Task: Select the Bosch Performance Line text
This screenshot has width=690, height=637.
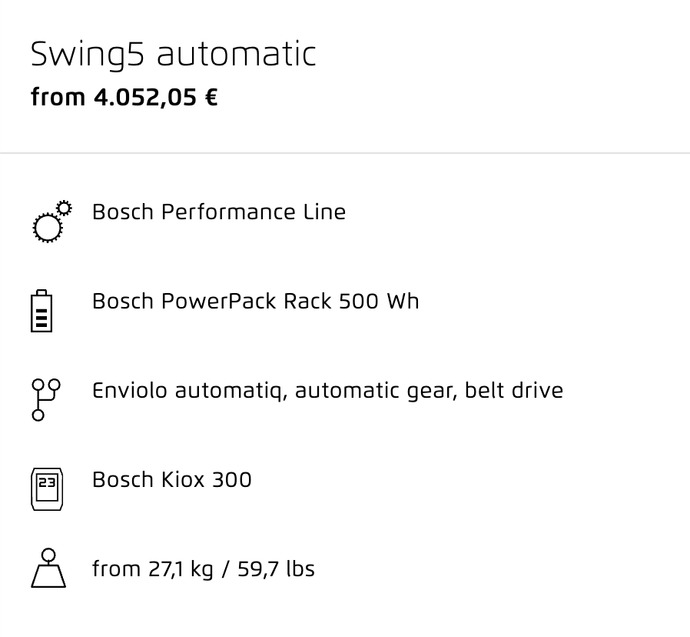Action: [x=219, y=212]
